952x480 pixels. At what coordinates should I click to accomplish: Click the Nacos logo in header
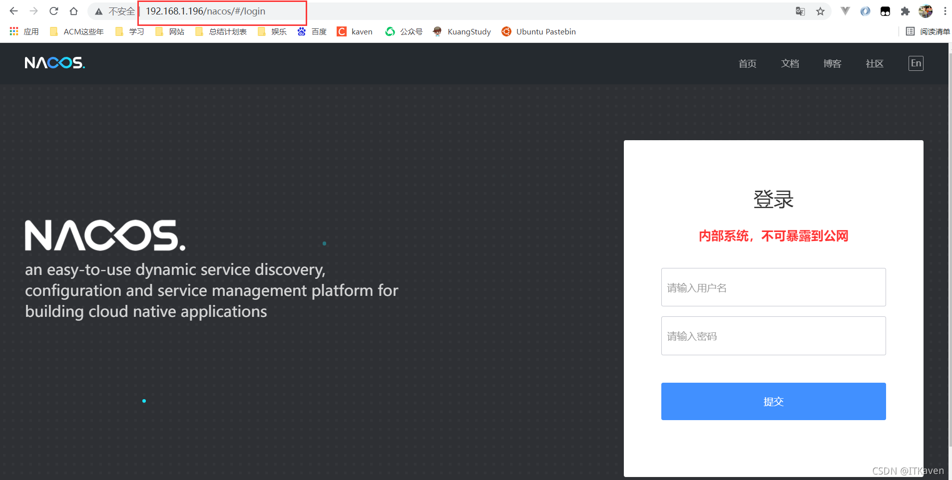pos(55,63)
